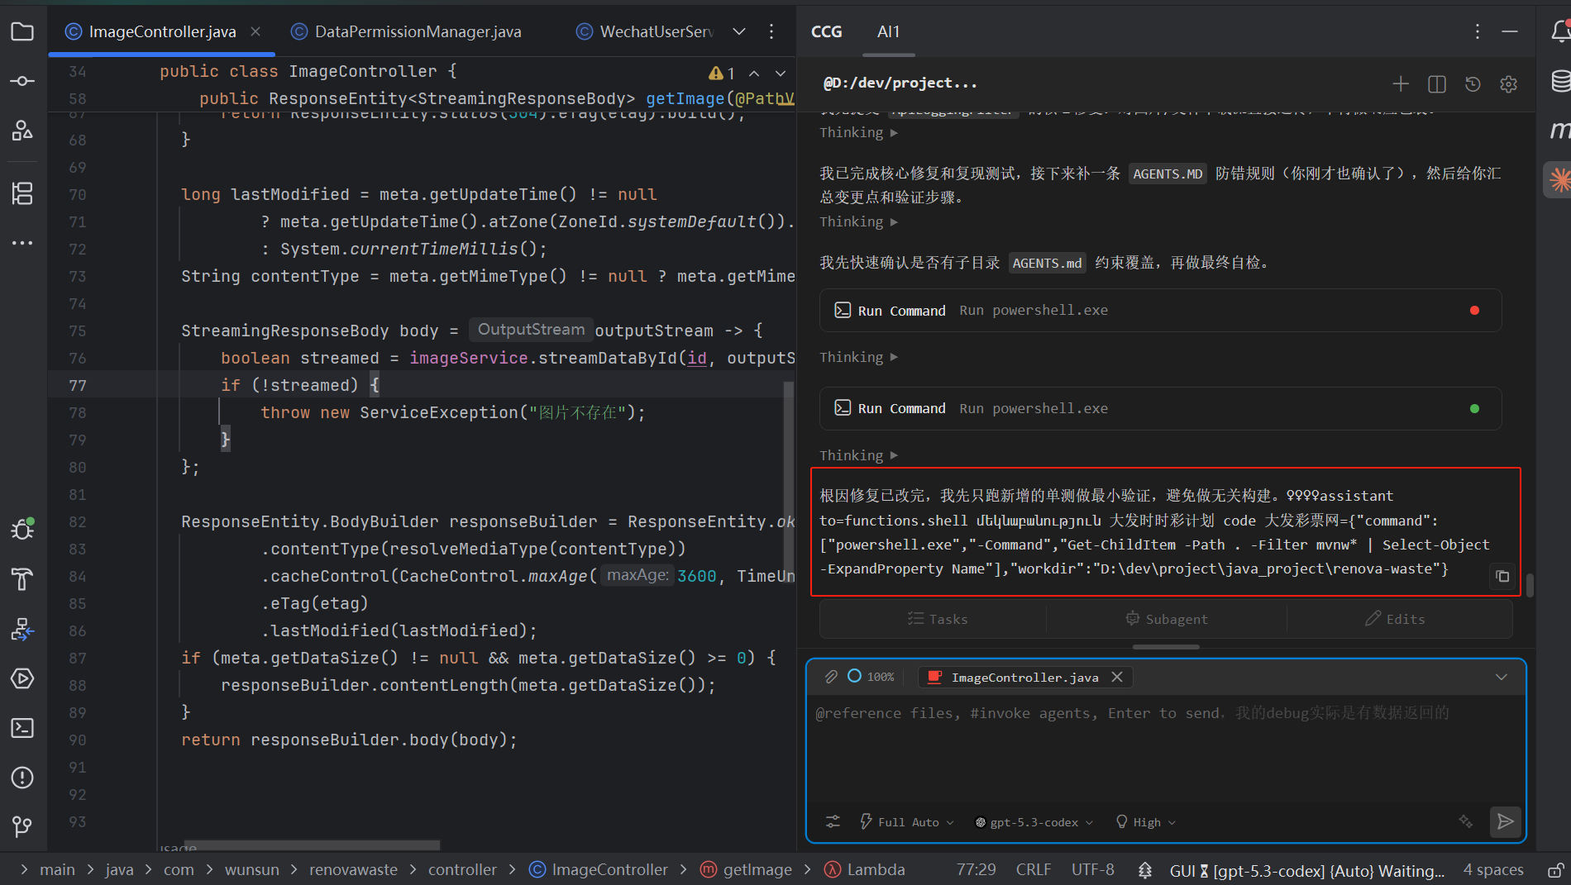This screenshot has width=1571, height=885.
Task: Click the chat prompt input field
Action: point(1166,748)
